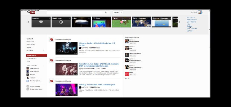Open the TV - Other playlist tile
This screenshot has height=107, width=231.
101,22
